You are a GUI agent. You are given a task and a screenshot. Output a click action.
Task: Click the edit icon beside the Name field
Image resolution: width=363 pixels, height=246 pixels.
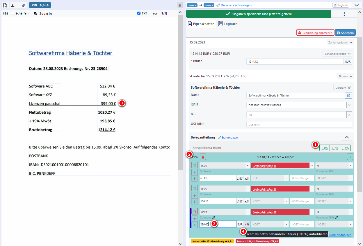(x=348, y=95)
